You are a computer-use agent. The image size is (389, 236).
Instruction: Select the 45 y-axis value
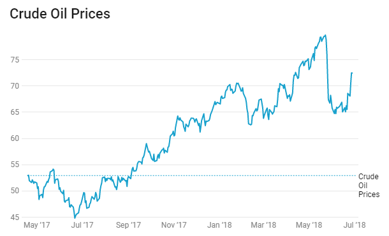click(x=15, y=218)
